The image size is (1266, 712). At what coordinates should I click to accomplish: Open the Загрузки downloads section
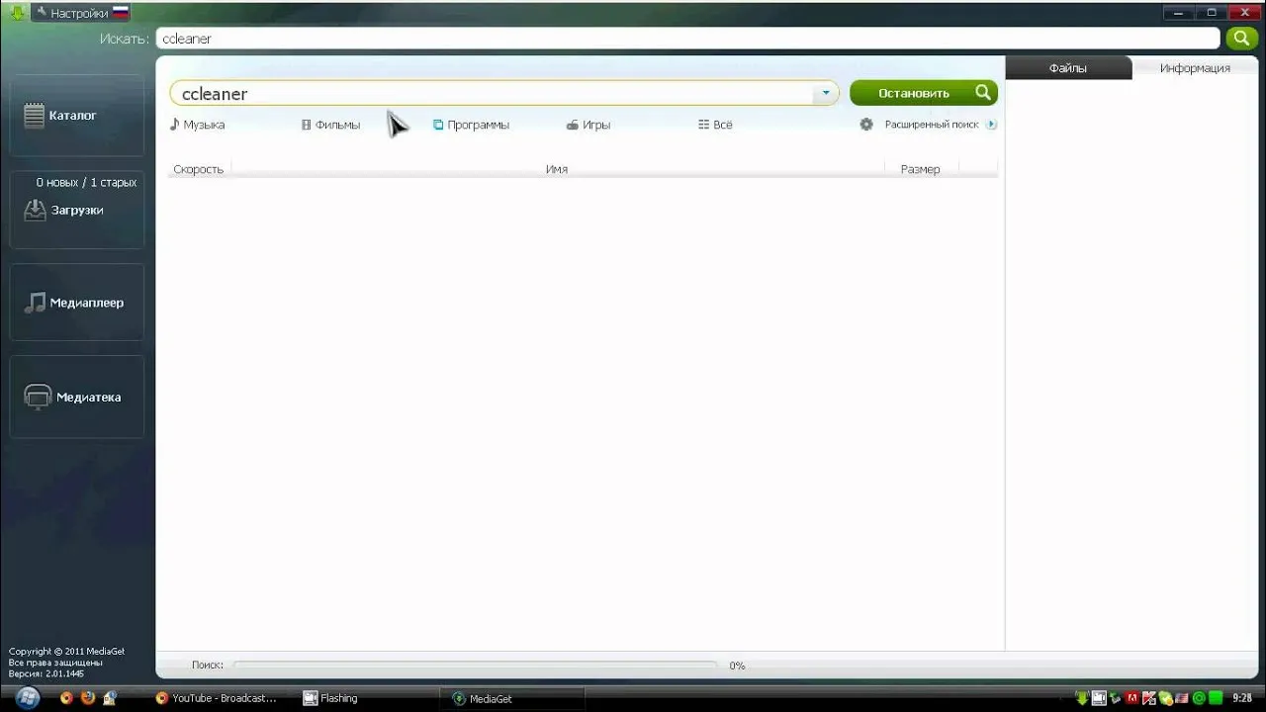pos(76,210)
